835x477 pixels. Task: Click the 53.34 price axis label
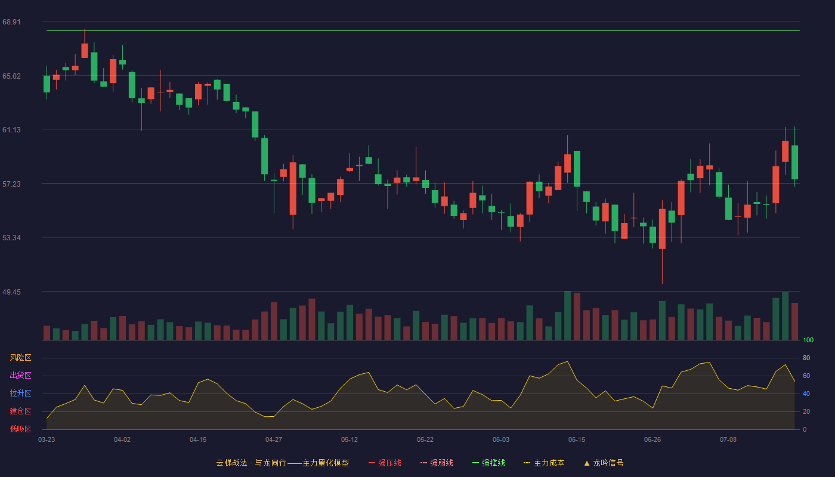11,237
